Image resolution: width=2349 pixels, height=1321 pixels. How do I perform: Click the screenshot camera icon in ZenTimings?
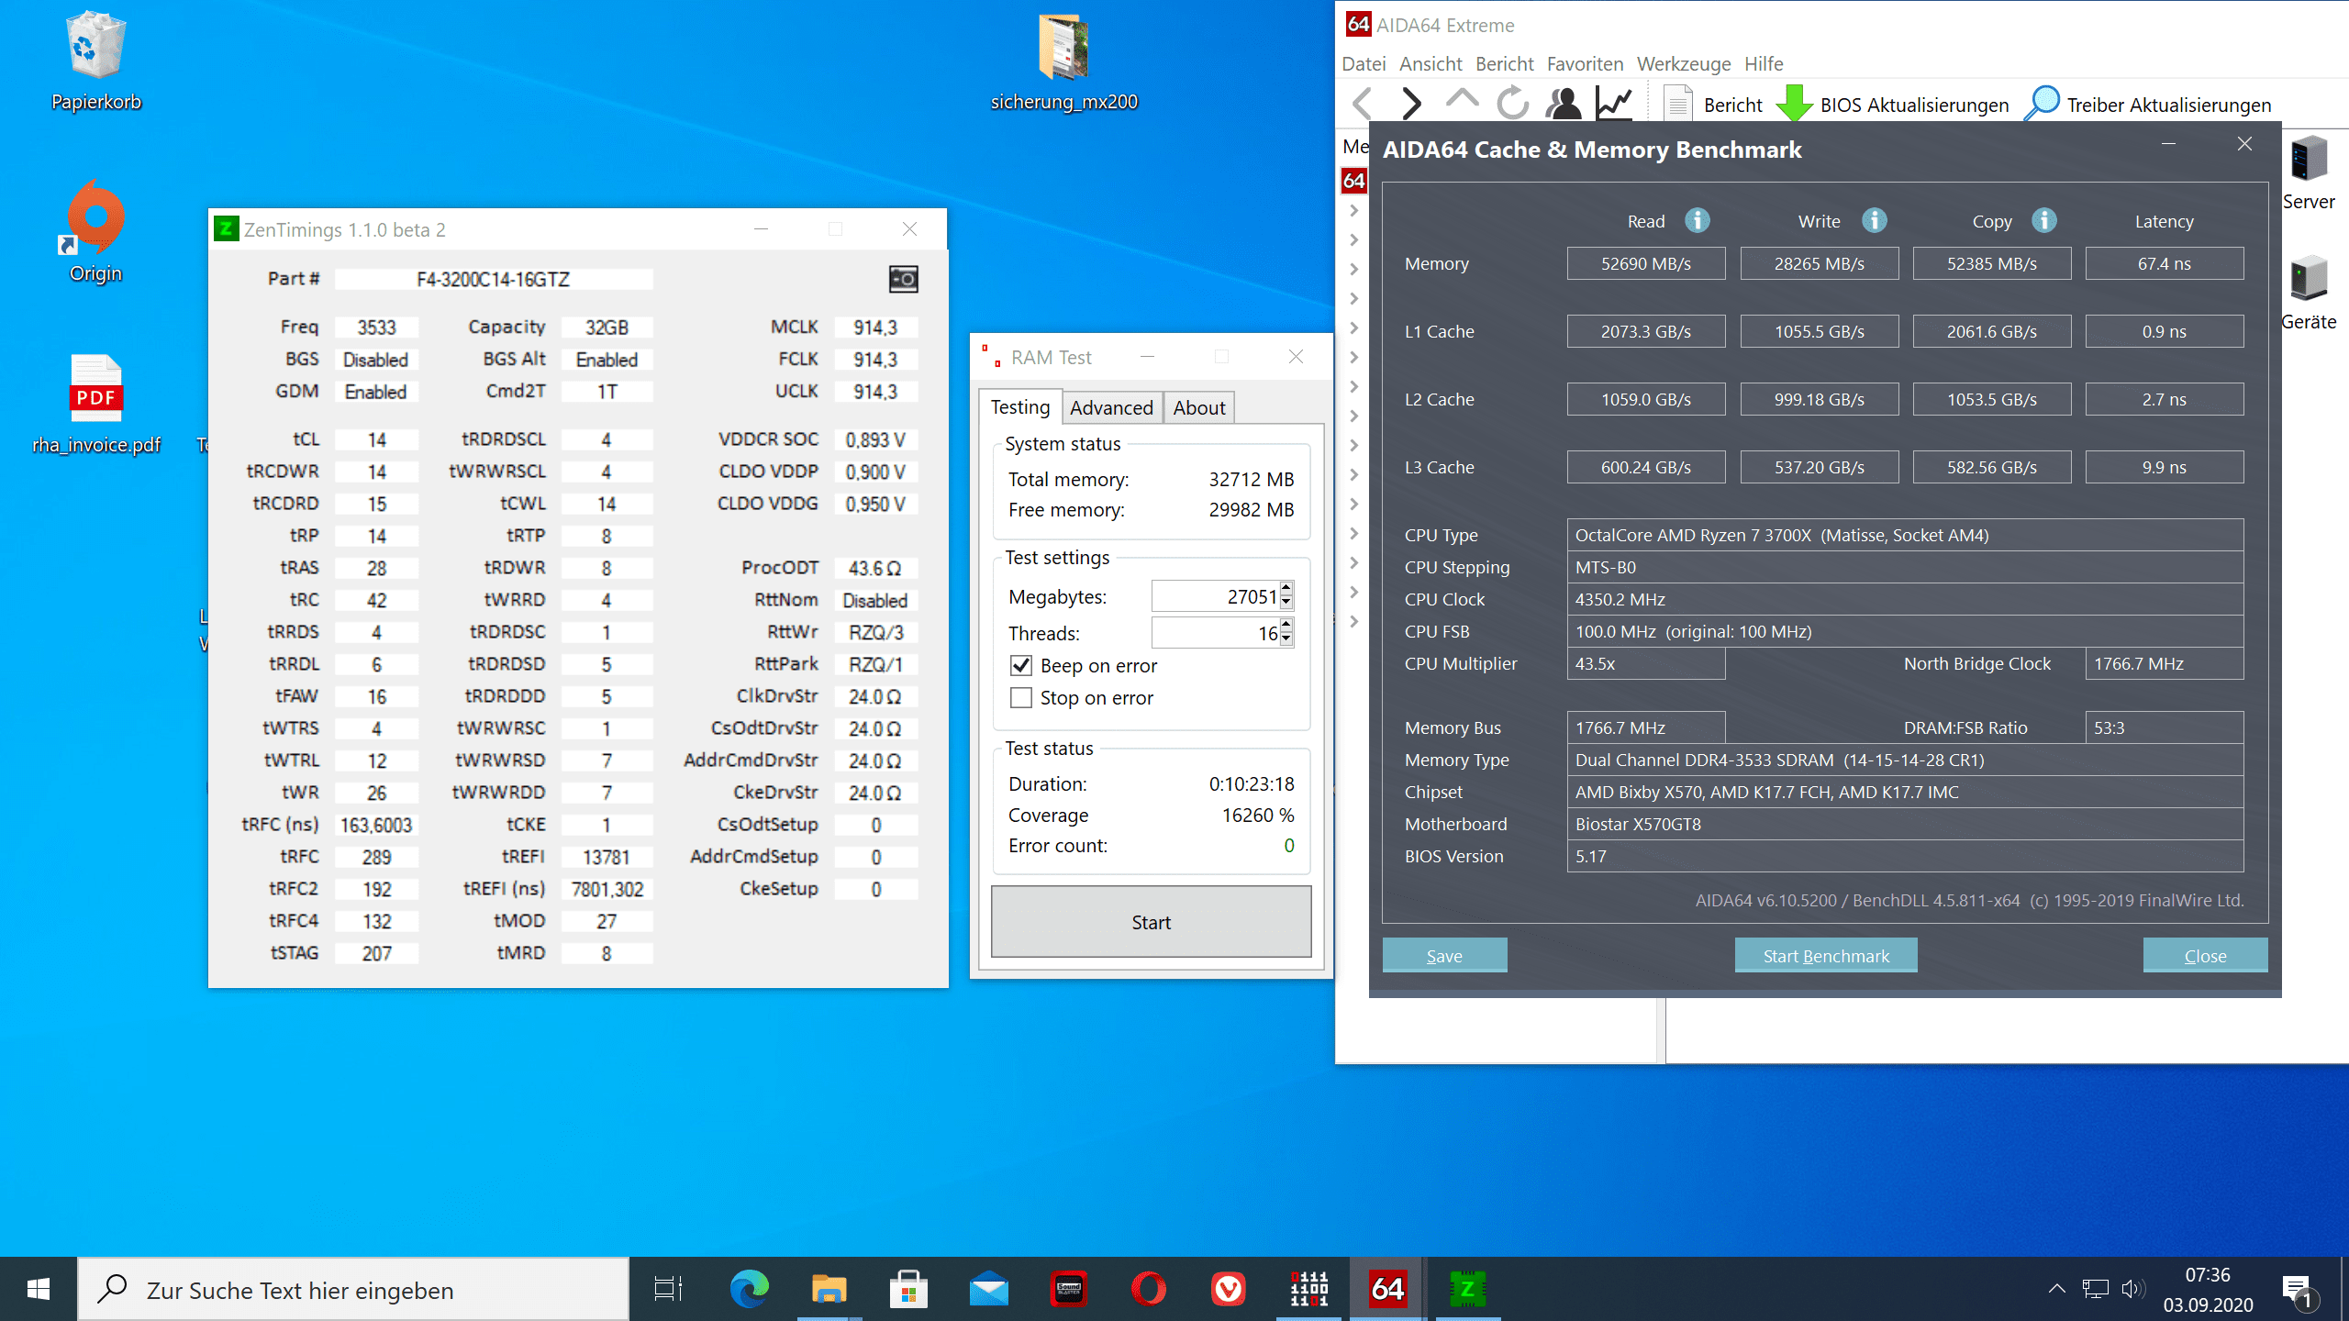pos(903,279)
